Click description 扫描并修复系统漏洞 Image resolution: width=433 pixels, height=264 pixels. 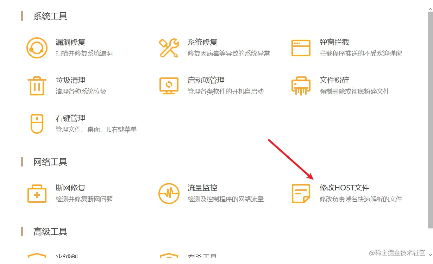(x=84, y=54)
